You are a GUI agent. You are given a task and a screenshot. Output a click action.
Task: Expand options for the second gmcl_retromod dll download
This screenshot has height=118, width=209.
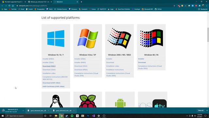point(74,111)
